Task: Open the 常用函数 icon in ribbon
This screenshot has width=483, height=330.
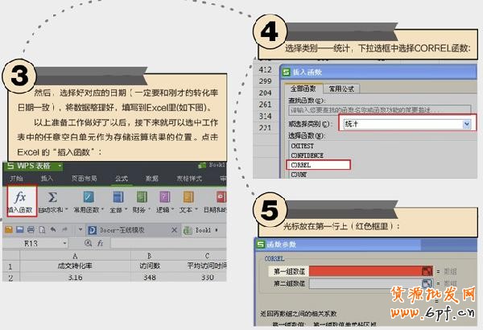Action: 86,196
